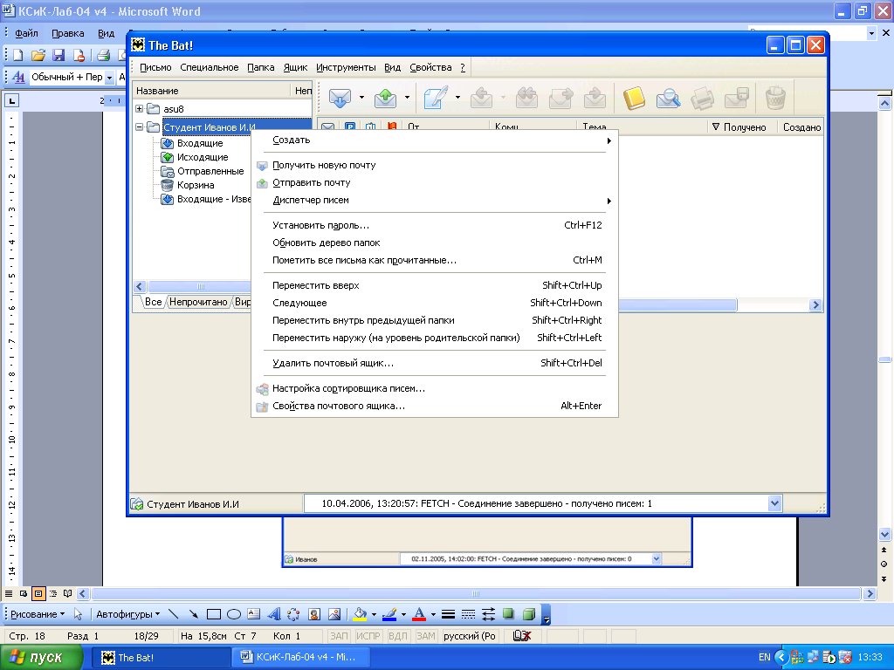Viewport: 894px width, 670px height.
Task: Expand the asu8 account tree node
Action: pyautogui.click(x=139, y=108)
